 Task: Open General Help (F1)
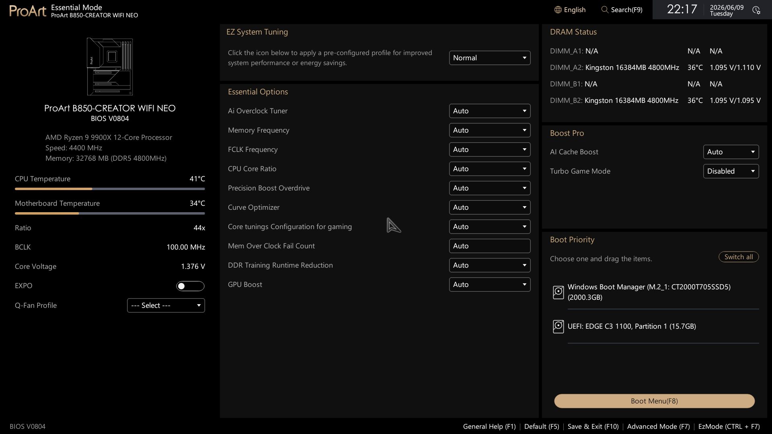point(489,426)
